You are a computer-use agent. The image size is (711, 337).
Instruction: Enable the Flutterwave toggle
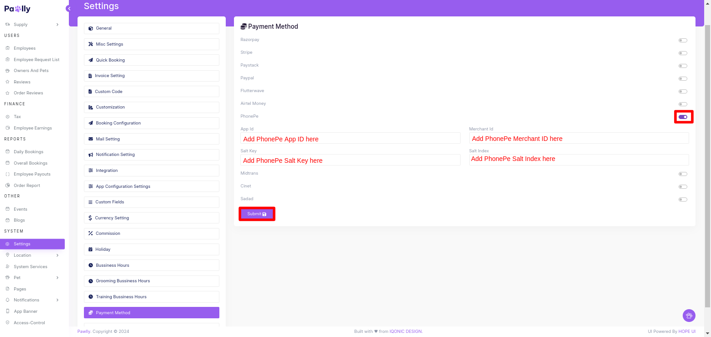click(683, 92)
